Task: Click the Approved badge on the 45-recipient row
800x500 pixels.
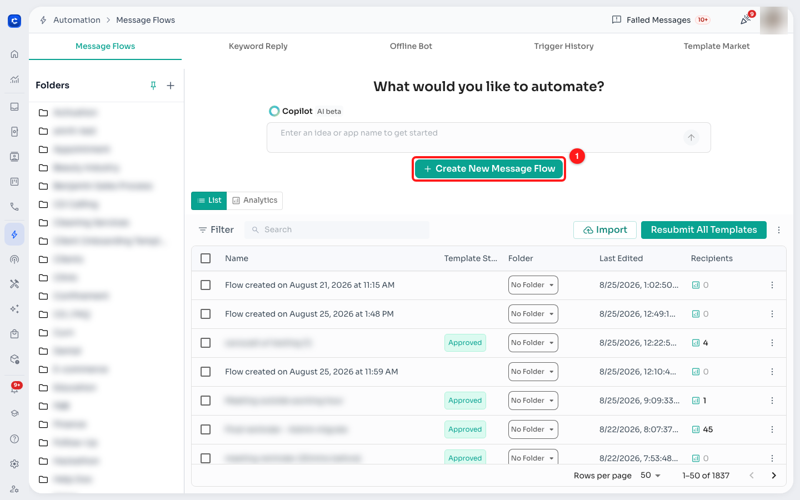Action: (465, 429)
